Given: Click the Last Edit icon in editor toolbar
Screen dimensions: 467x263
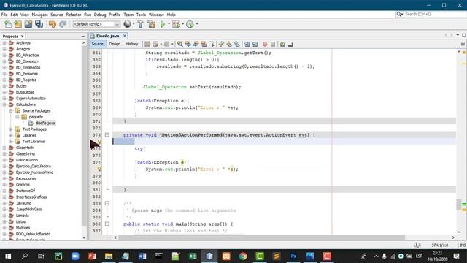Looking at the screenshot, I should tap(147, 44).
